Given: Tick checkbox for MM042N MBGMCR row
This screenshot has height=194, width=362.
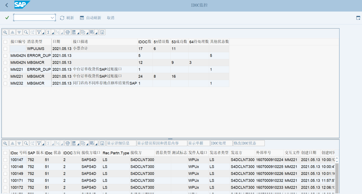Looking at the screenshot, I should [x=5, y=63].
